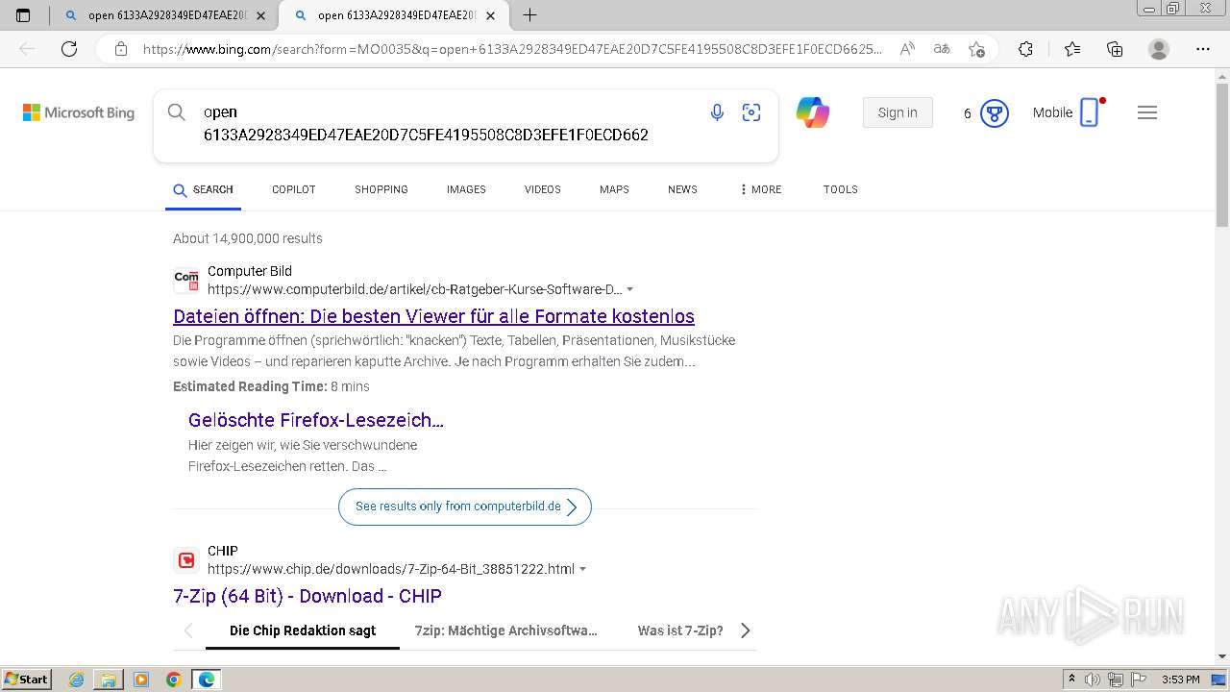
Task: Open Internet Explorer in taskbar
Action: 76,680
